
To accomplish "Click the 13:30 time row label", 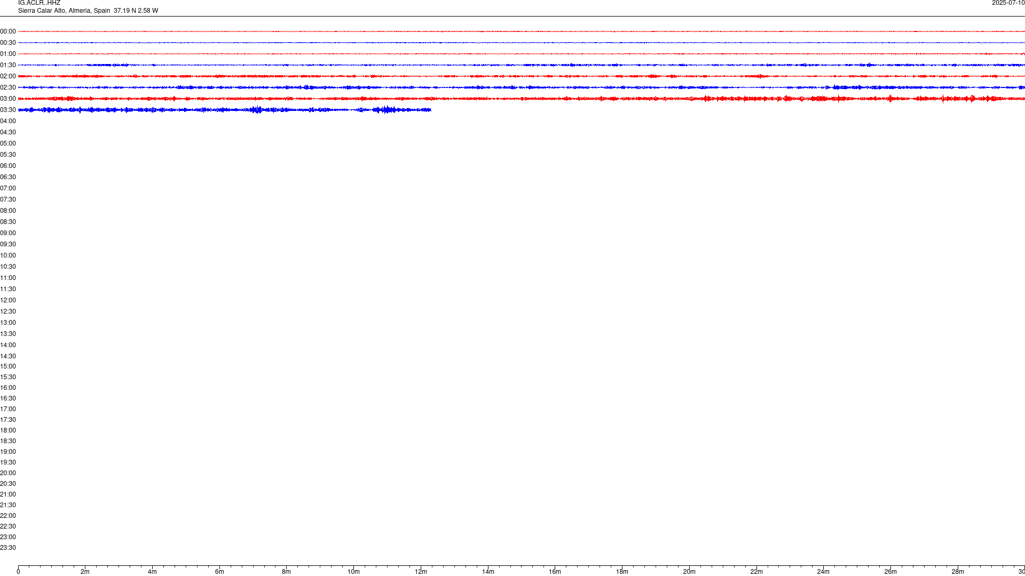I will (x=8, y=334).
